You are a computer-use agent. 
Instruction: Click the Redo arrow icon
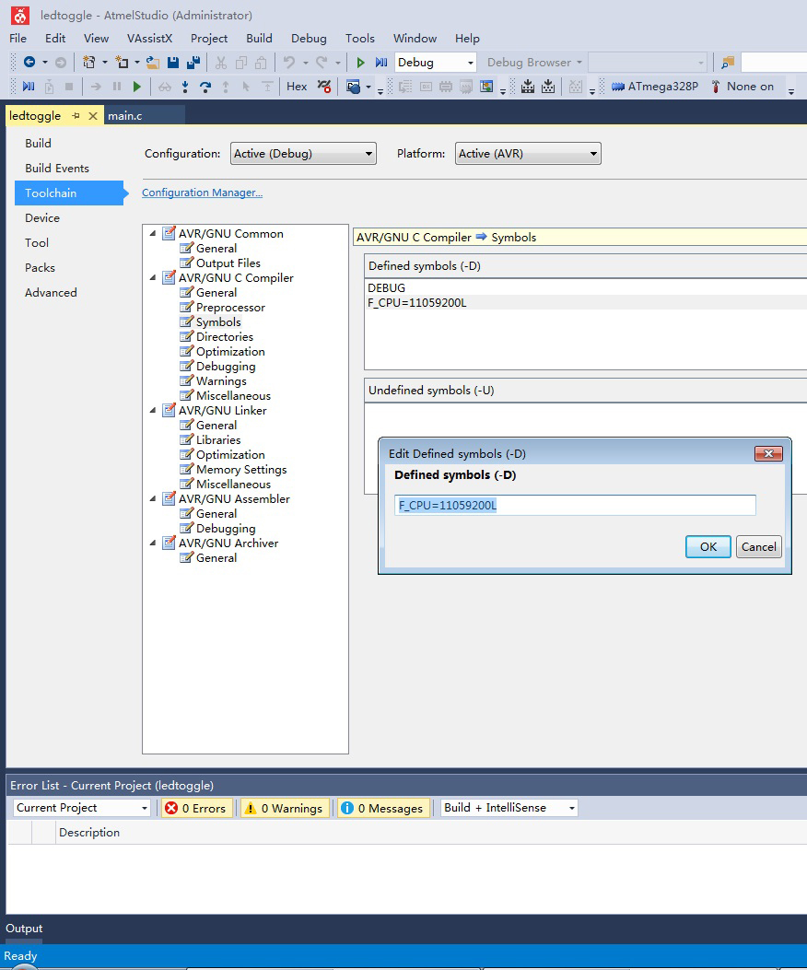coord(322,62)
